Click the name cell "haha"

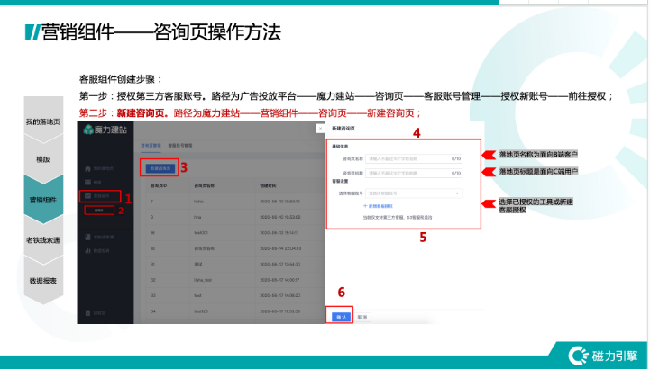tap(198, 202)
